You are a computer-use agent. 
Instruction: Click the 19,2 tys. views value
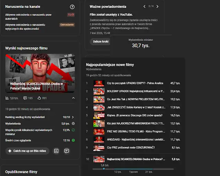175,99
